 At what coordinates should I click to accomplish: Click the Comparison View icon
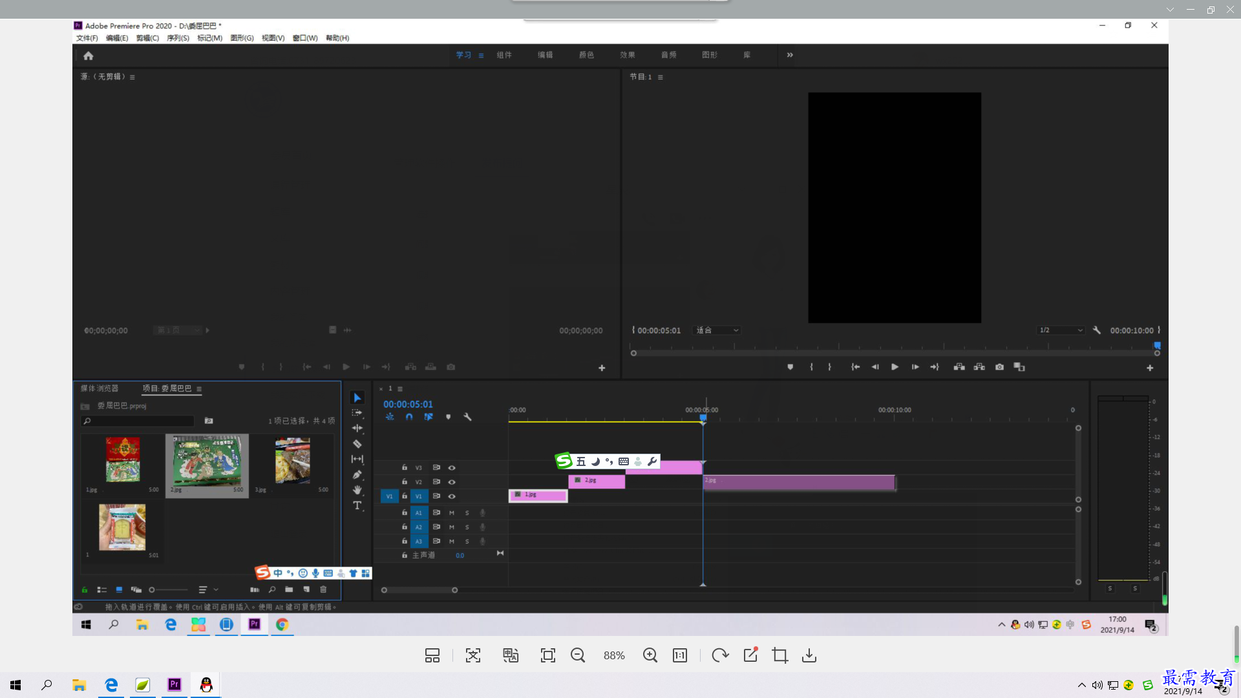click(x=1019, y=367)
